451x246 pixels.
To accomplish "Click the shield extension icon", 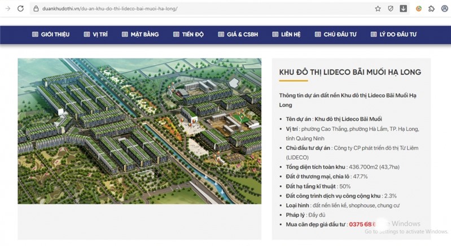I will (391, 9).
